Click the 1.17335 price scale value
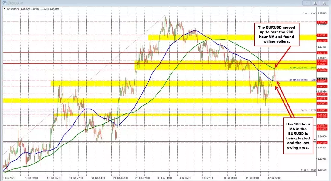 tap(322, 47)
